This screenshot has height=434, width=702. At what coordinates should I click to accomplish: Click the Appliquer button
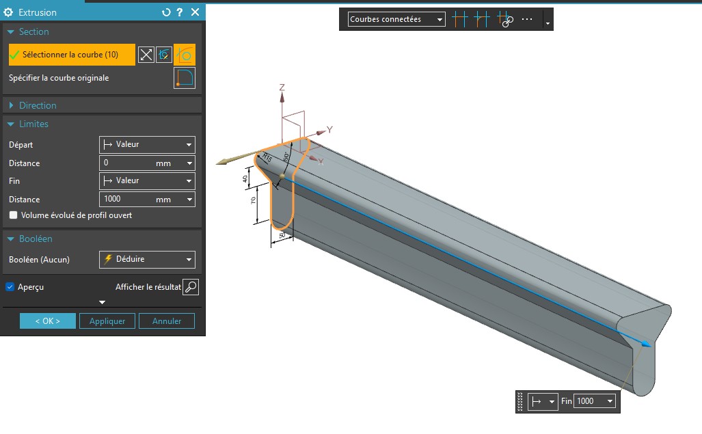(x=107, y=321)
